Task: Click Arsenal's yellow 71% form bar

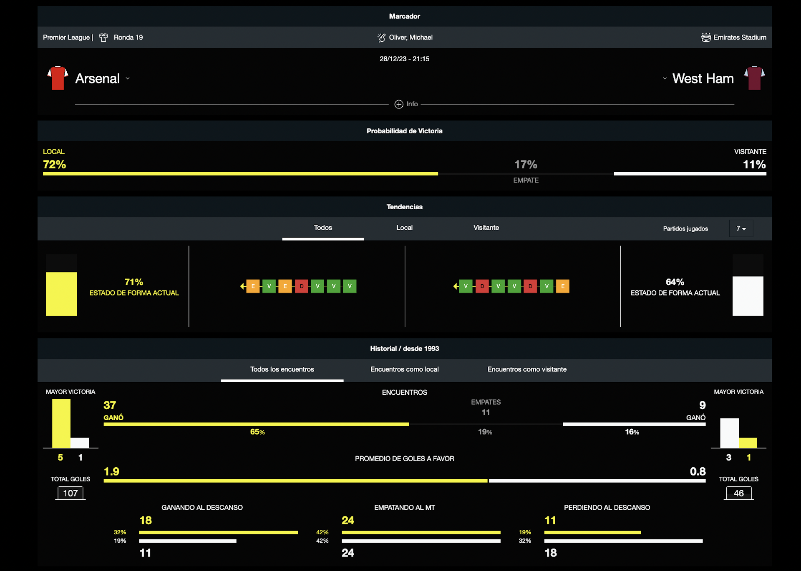Action: pos(61,294)
